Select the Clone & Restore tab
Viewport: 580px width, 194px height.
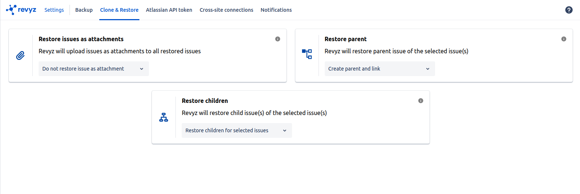[119, 10]
